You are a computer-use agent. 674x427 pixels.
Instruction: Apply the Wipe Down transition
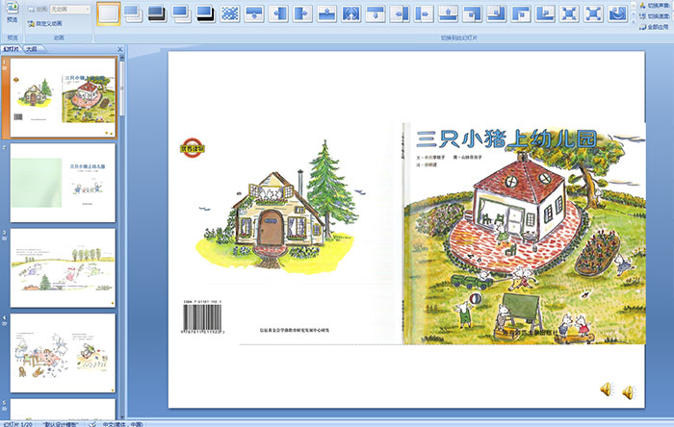pos(254,13)
